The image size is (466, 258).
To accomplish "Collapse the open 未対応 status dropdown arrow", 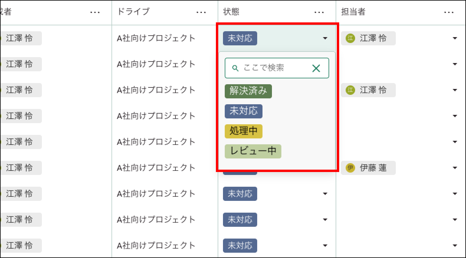I will tap(325, 38).
